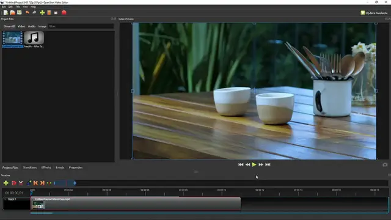Viewport: 391px width, 220px height.
Task: Click the timecode 00:00:00,01 display
Action: point(14,193)
